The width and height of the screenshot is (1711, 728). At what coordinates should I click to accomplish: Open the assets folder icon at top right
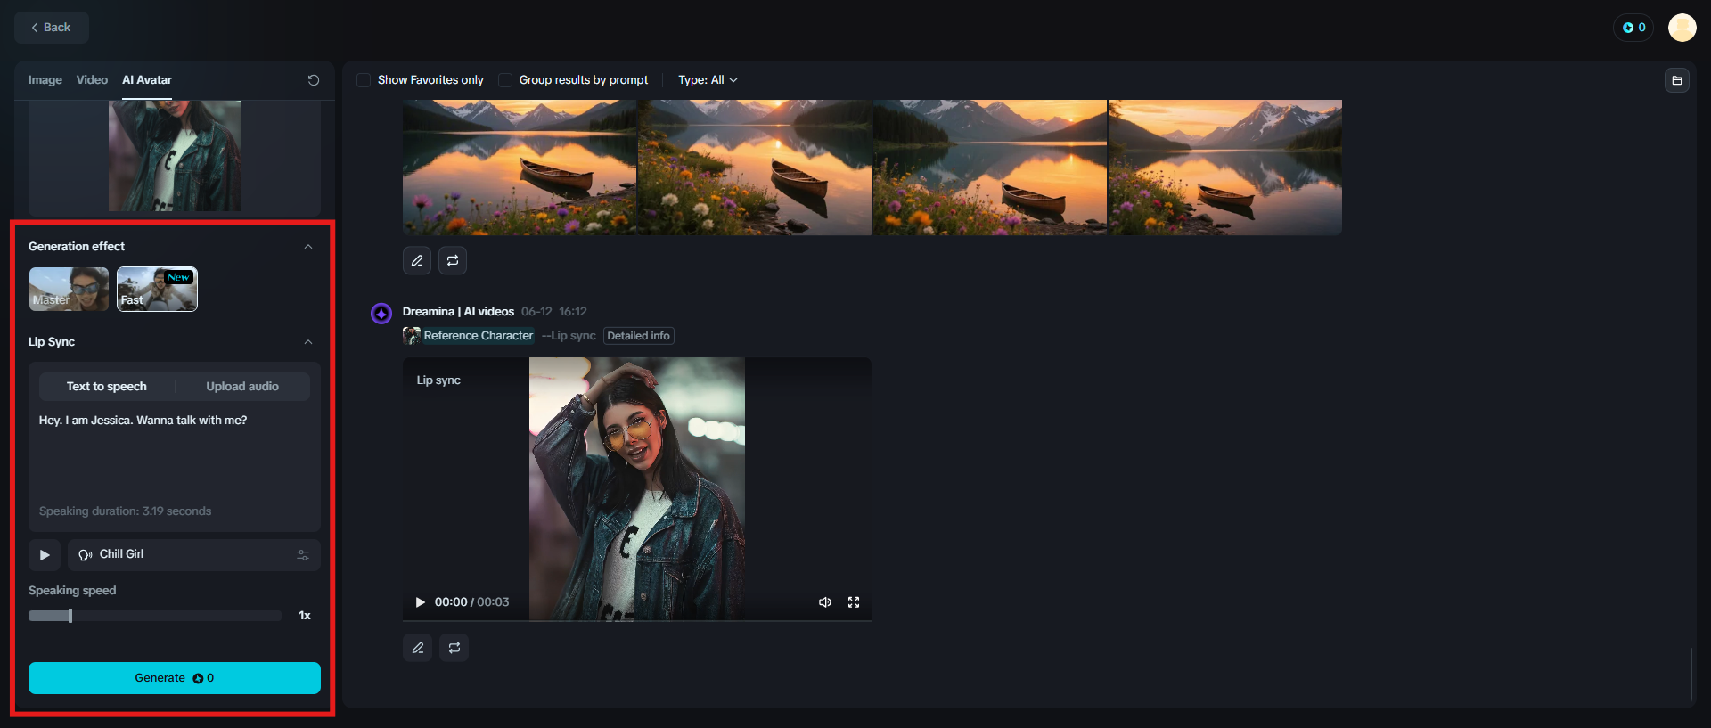pos(1677,80)
